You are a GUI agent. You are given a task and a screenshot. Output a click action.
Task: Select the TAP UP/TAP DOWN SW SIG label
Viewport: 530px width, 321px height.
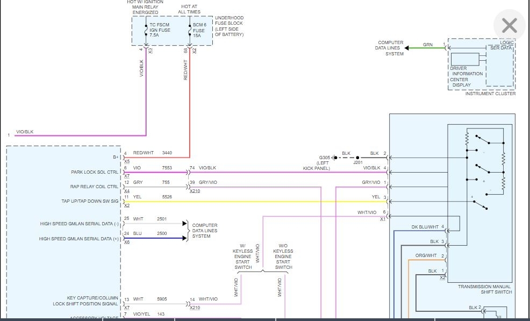pos(90,201)
